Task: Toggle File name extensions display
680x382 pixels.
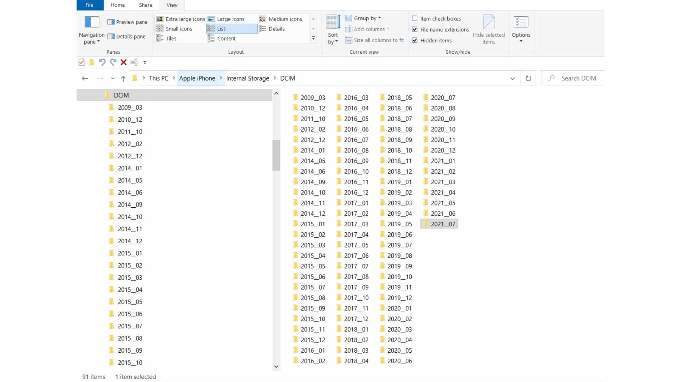Action: (414, 29)
